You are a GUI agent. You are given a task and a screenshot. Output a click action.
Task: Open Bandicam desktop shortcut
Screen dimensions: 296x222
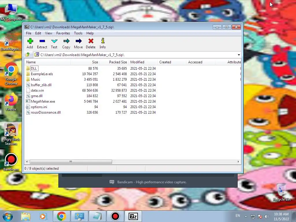11,162
